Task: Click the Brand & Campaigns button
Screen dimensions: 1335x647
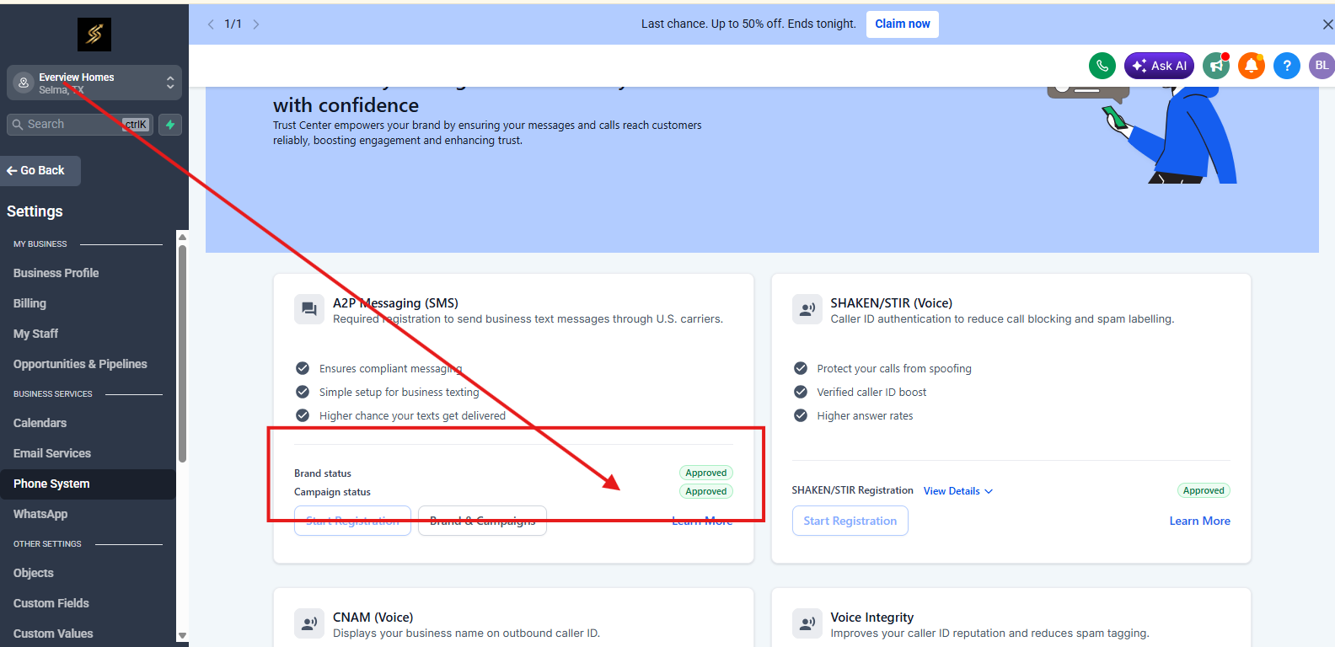Action: point(482,521)
